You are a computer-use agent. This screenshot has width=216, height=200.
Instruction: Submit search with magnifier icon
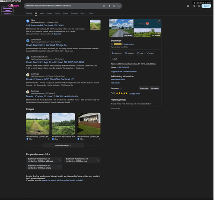(118, 6)
